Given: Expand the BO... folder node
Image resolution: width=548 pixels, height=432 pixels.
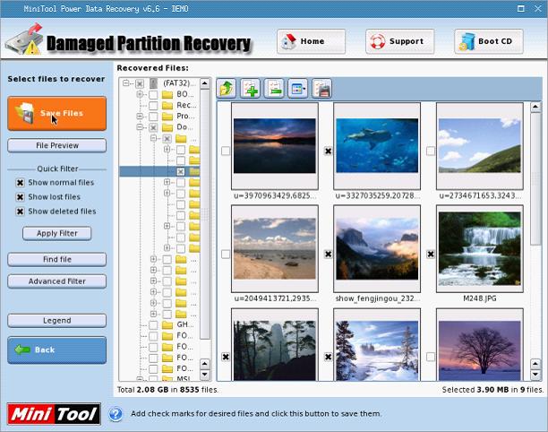Looking at the screenshot, I should 140,94.
